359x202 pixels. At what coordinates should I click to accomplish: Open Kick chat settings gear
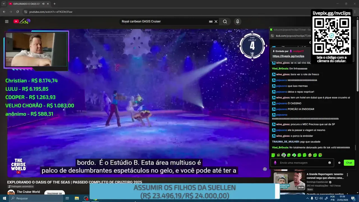pyautogui.click(x=339, y=163)
